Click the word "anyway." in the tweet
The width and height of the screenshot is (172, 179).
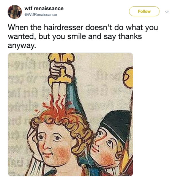coord(21,46)
